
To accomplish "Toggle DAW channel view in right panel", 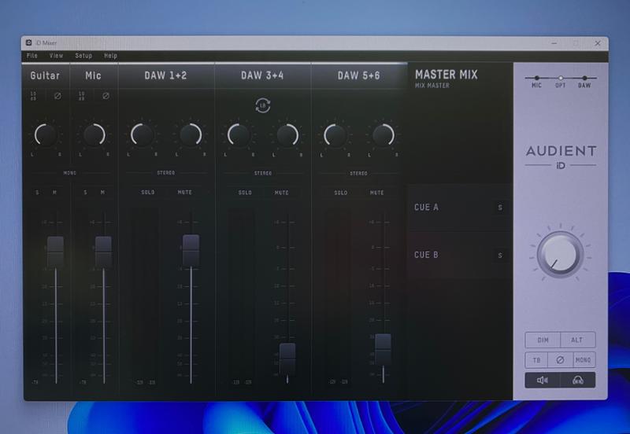I will (584, 82).
